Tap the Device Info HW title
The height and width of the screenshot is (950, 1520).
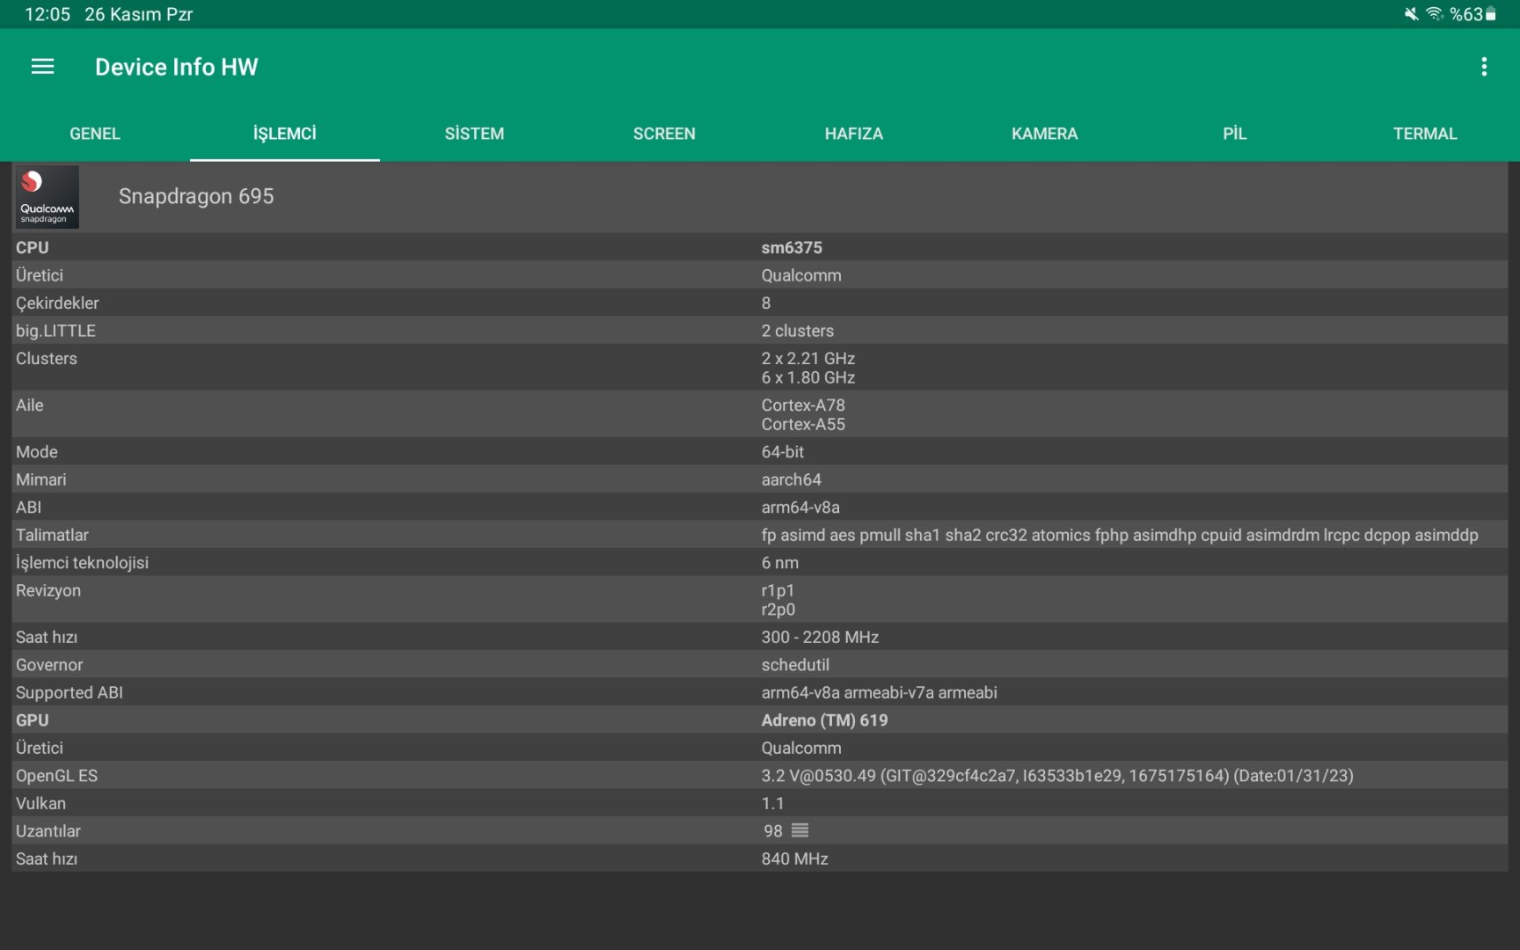coord(177,67)
